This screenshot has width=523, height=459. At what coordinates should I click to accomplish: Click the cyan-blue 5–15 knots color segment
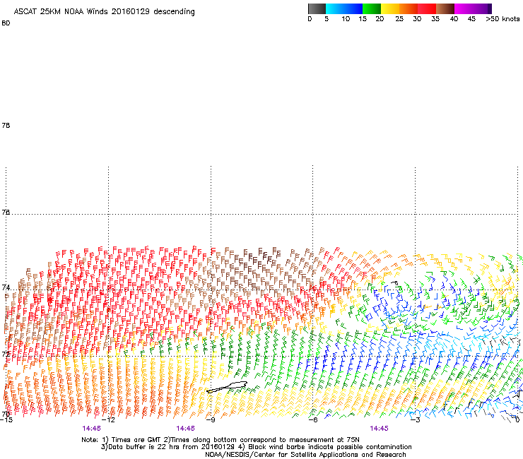click(x=344, y=8)
